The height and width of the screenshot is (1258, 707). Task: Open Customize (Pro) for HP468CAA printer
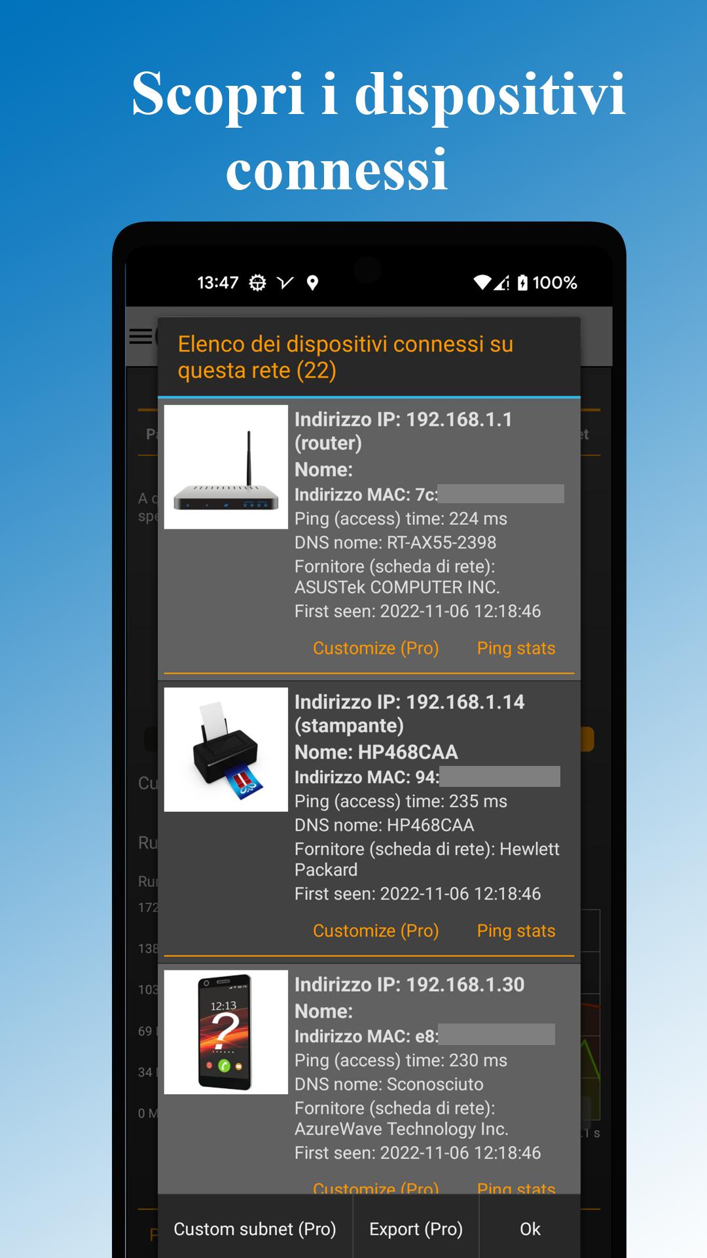(376, 930)
